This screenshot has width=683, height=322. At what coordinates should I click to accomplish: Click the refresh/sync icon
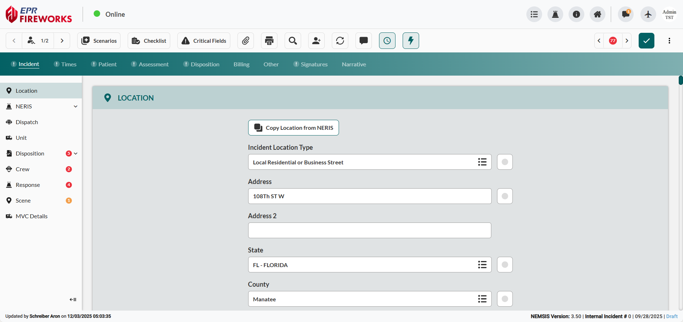tap(340, 41)
